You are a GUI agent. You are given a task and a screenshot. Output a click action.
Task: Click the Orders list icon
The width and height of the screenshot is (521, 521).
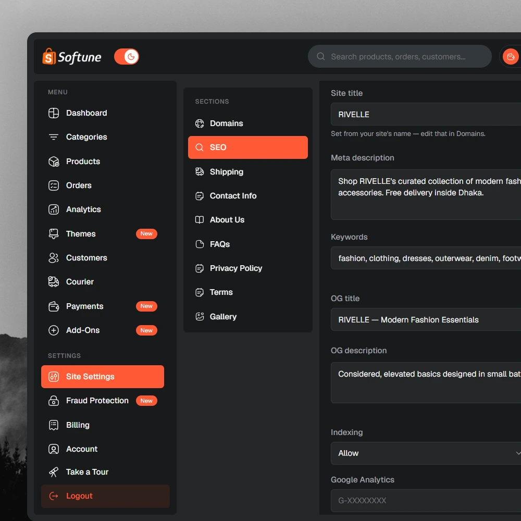pyautogui.click(x=54, y=185)
